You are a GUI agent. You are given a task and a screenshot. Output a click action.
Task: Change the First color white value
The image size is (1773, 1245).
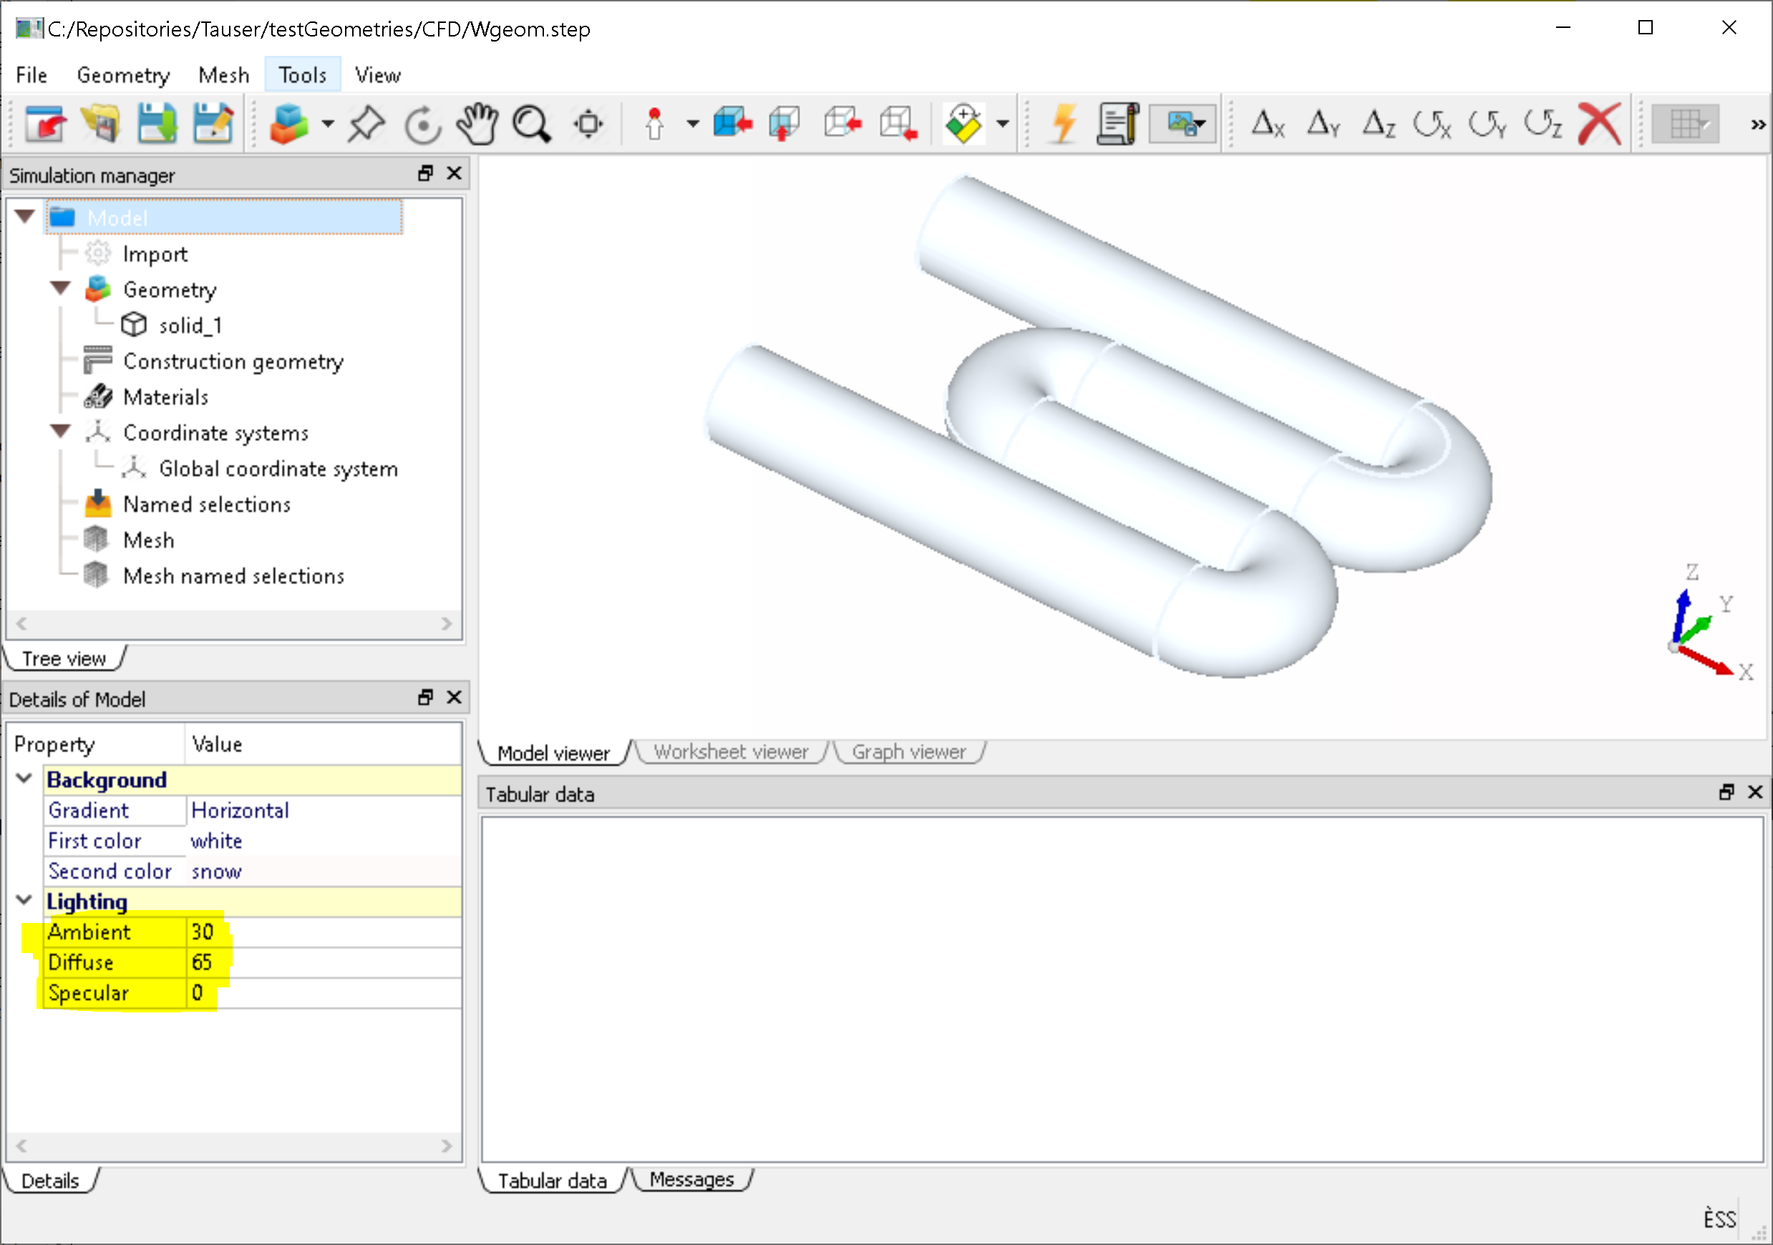[216, 841]
